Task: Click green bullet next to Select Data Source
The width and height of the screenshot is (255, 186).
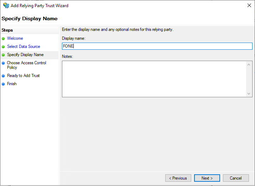Action: pyautogui.click(x=3, y=47)
